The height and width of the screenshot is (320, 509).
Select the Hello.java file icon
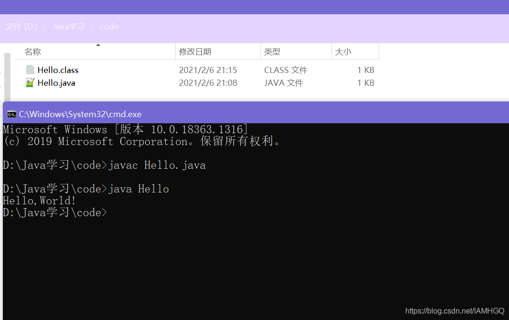click(30, 83)
